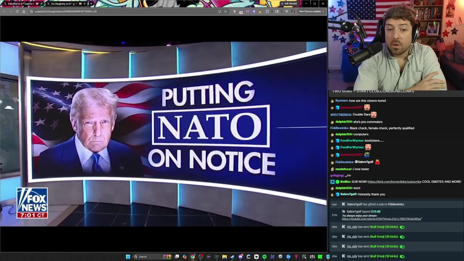Go to the Chrome home page icon
Screen dimensions: 464x261
tap(24, 11)
